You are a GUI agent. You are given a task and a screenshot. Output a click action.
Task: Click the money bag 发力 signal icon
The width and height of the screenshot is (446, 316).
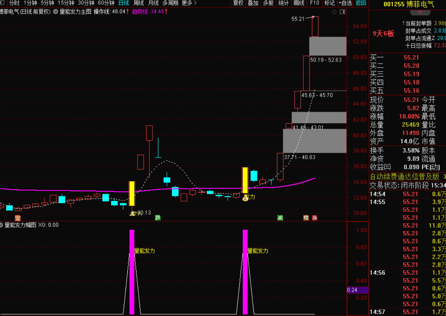pos(245,198)
